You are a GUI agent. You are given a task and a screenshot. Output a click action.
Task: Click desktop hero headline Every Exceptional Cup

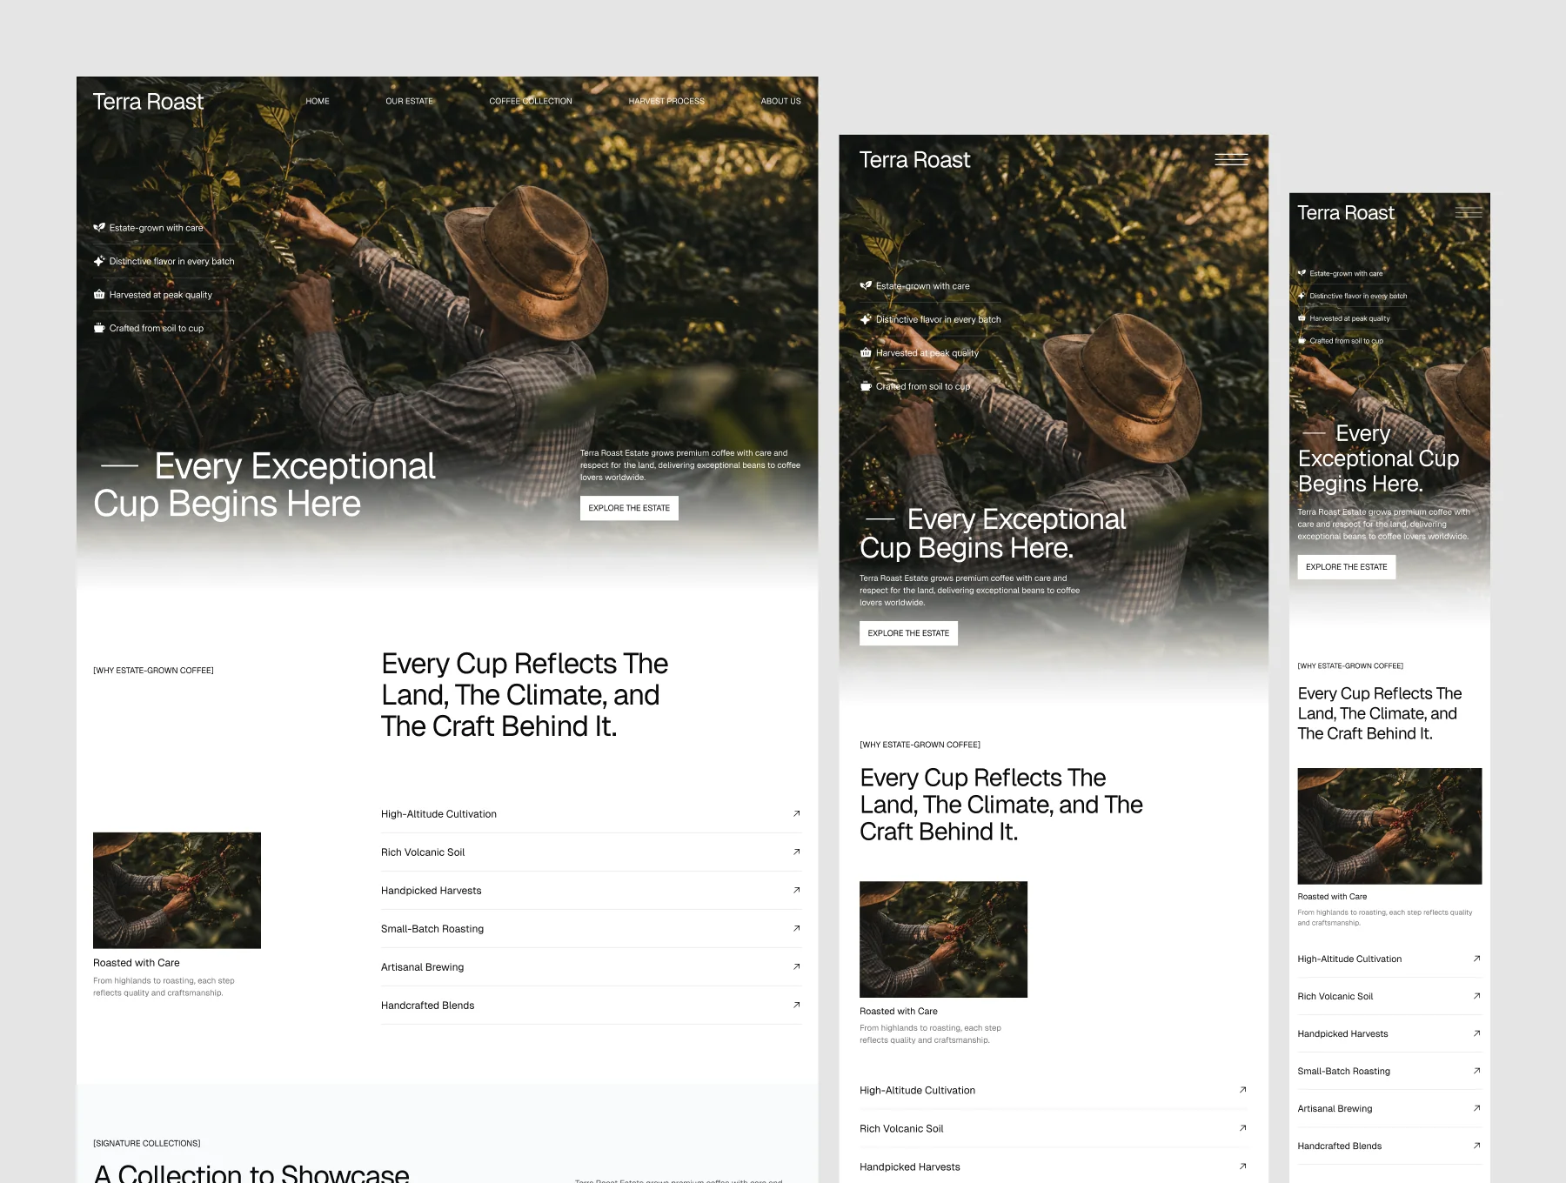point(264,485)
